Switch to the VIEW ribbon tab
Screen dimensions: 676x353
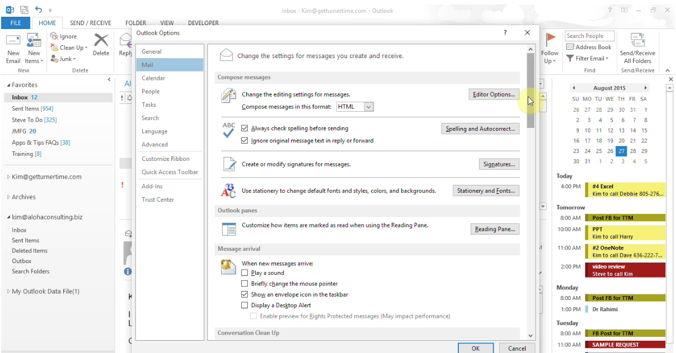pos(167,23)
